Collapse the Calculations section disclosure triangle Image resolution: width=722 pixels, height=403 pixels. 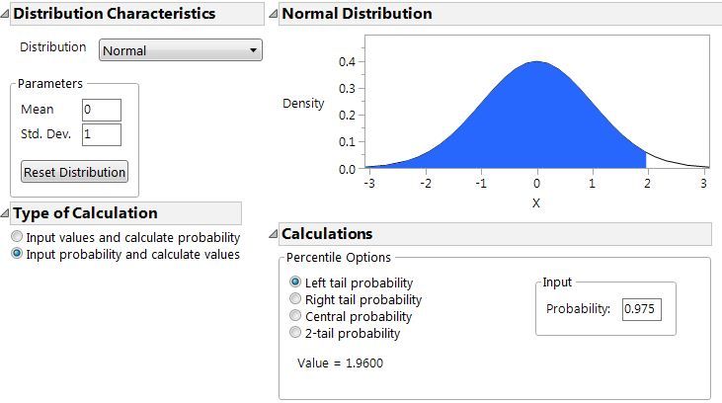coord(274,235)
